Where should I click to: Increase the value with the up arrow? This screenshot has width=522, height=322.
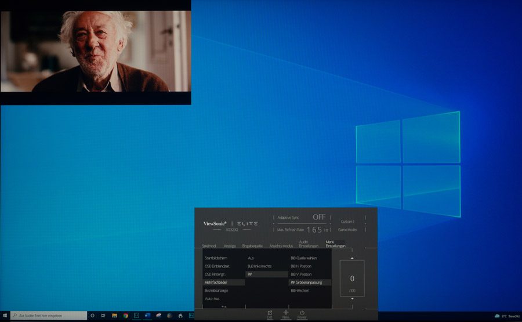click(x=352, y=258)
